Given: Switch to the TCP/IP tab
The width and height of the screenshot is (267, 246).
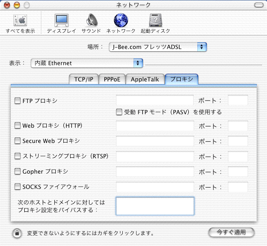Looking at the screenshot, I should (84, 79).
